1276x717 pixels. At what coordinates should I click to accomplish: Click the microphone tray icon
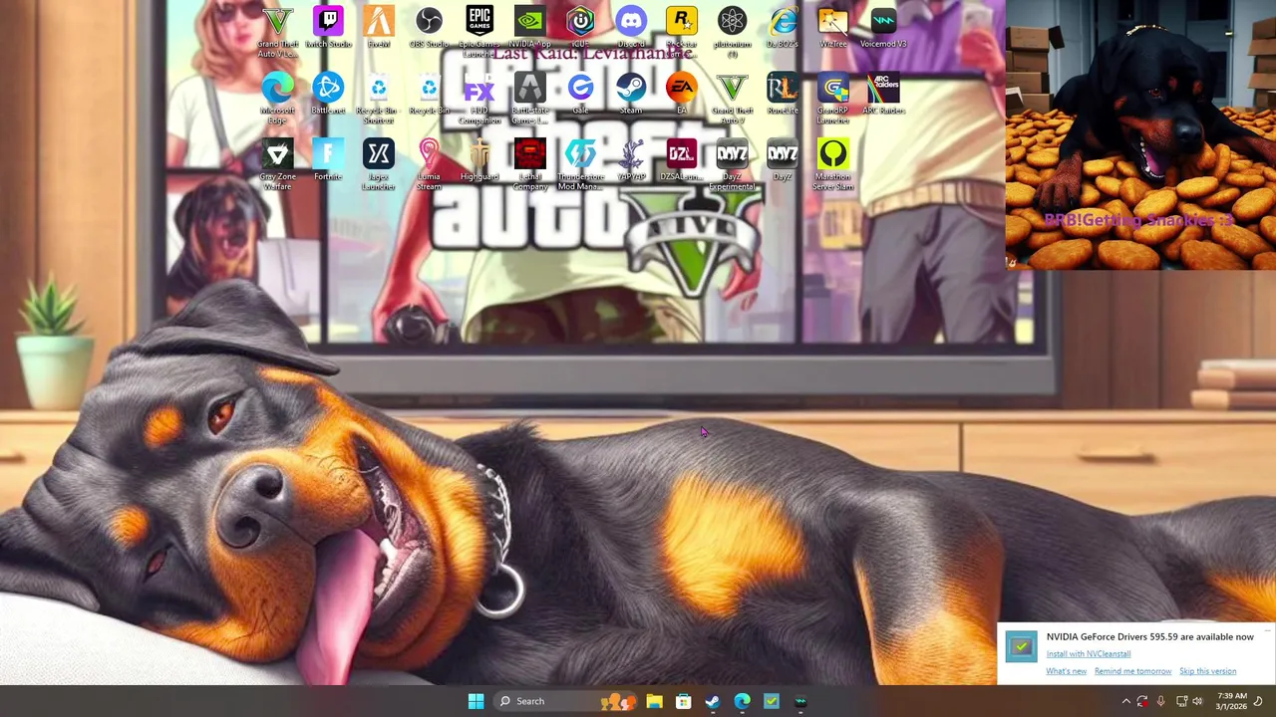[1160, 701]
